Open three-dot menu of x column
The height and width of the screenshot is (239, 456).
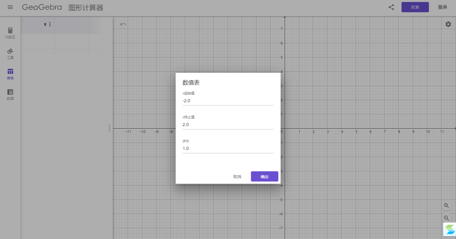[50, 24]
